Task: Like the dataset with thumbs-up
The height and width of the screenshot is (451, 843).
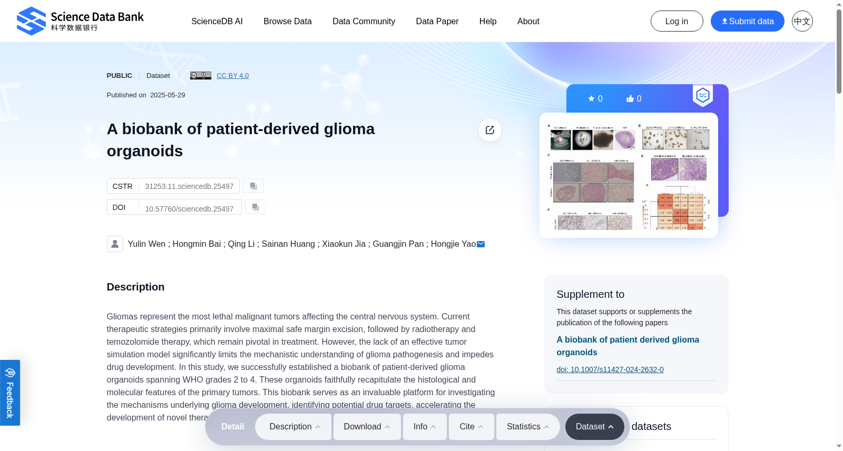Action: click(x=634, y=98)
